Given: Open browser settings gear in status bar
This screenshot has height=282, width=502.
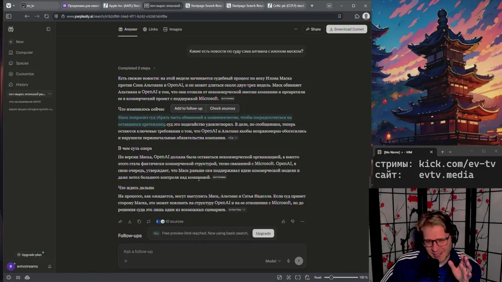Looking at the screenshot, I should [9, 277].
